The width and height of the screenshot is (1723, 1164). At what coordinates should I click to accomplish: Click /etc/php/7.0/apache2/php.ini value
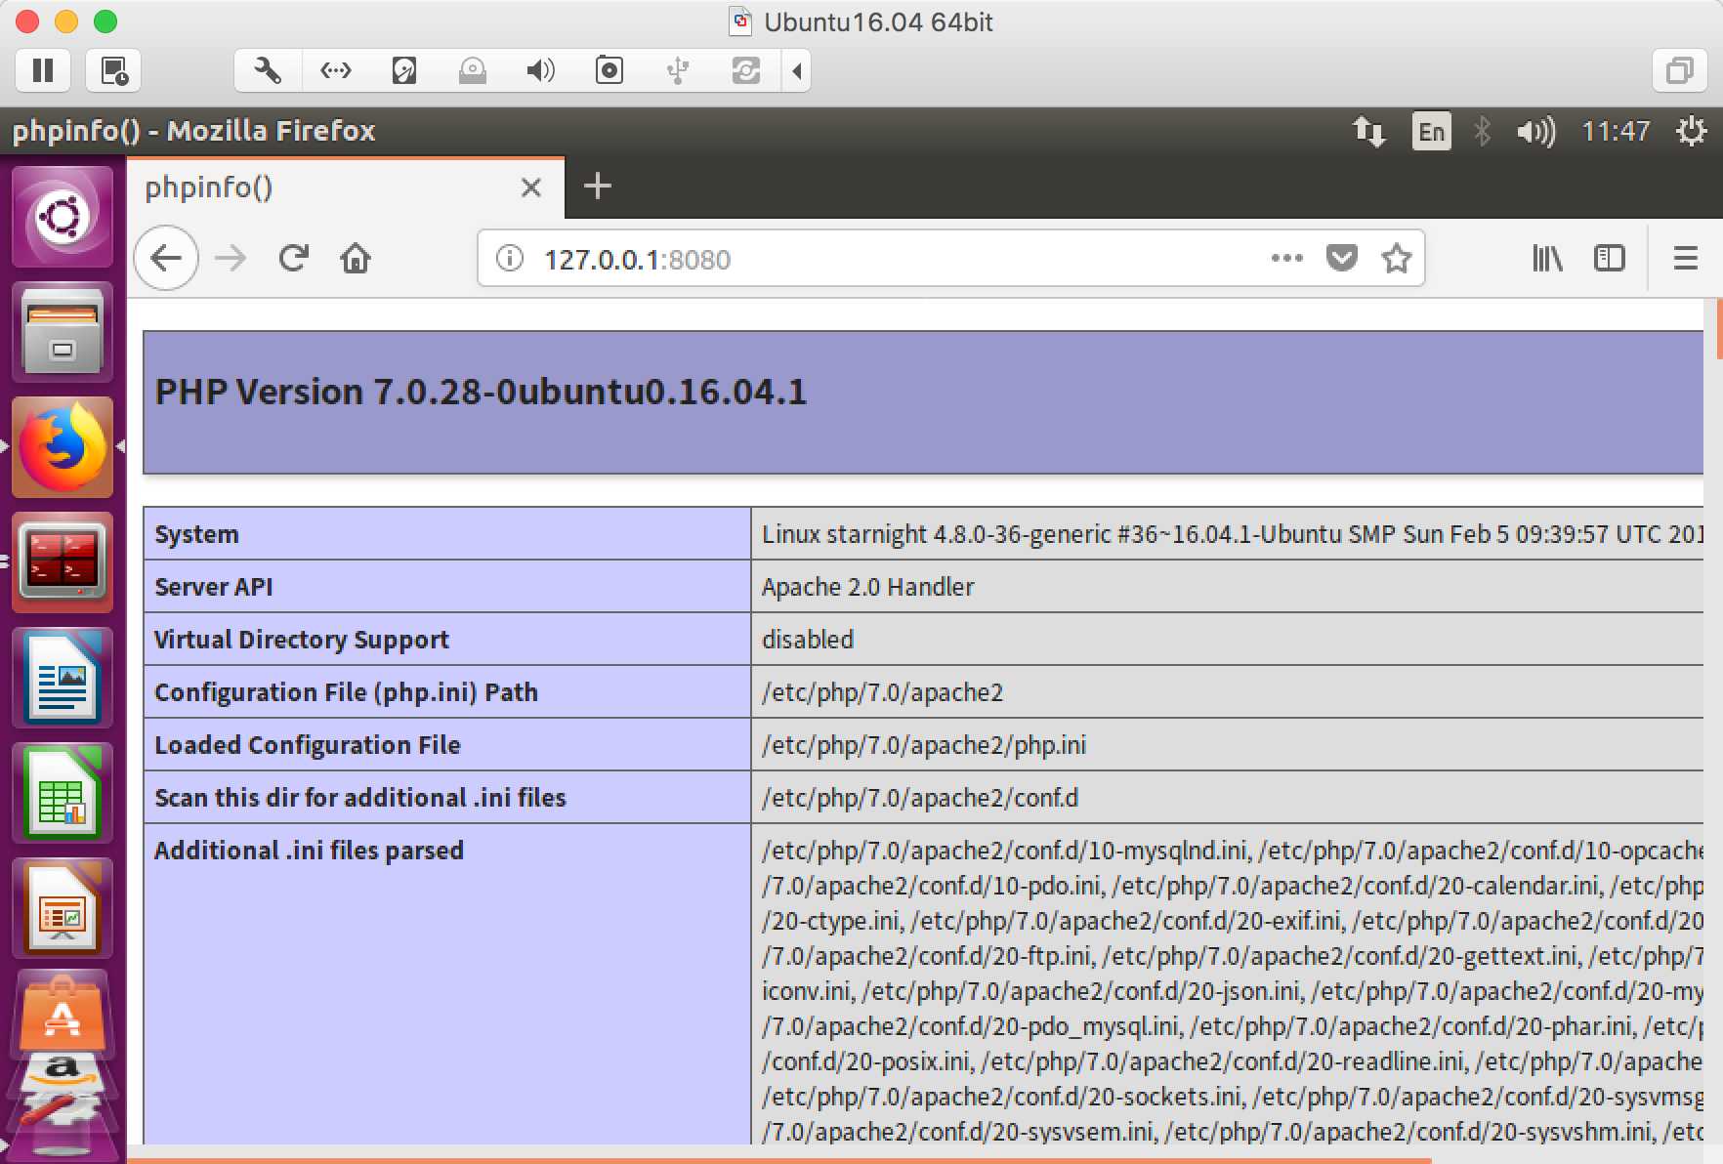click(924, 745)
